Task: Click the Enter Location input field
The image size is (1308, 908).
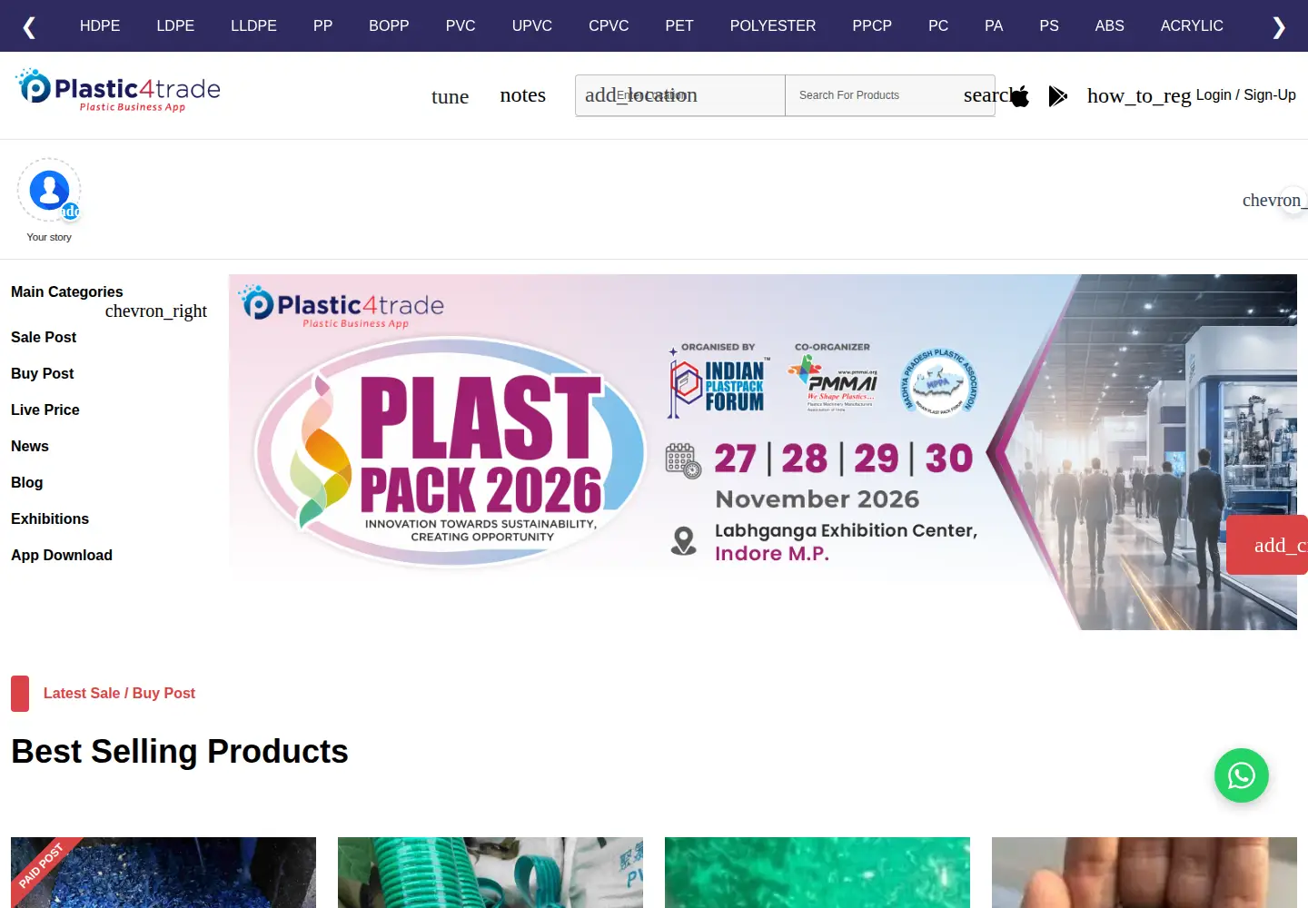Action: pyautogui.click(x=680, y=95)
